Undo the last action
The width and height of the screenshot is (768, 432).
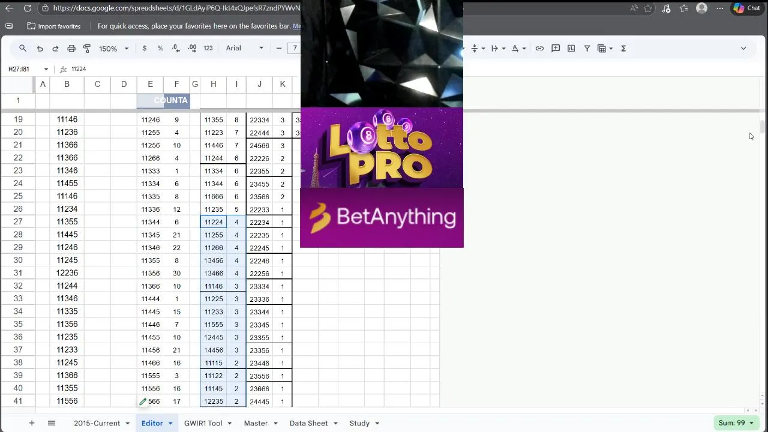[x=40, y=48]
